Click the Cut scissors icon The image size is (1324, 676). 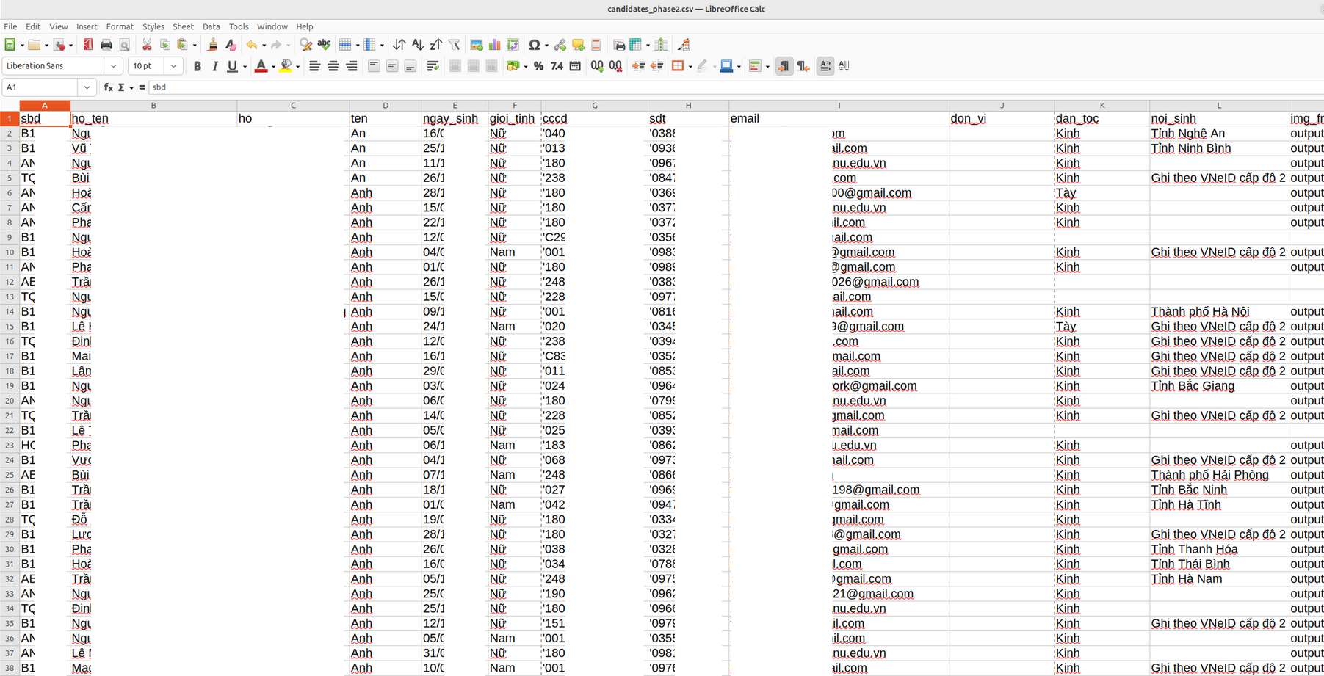[147, 45]
